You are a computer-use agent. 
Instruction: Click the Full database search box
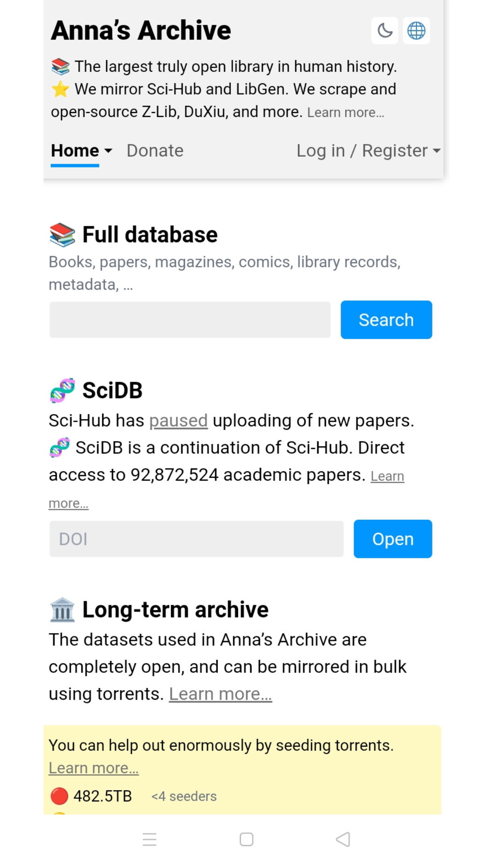(x=189, y=319)
